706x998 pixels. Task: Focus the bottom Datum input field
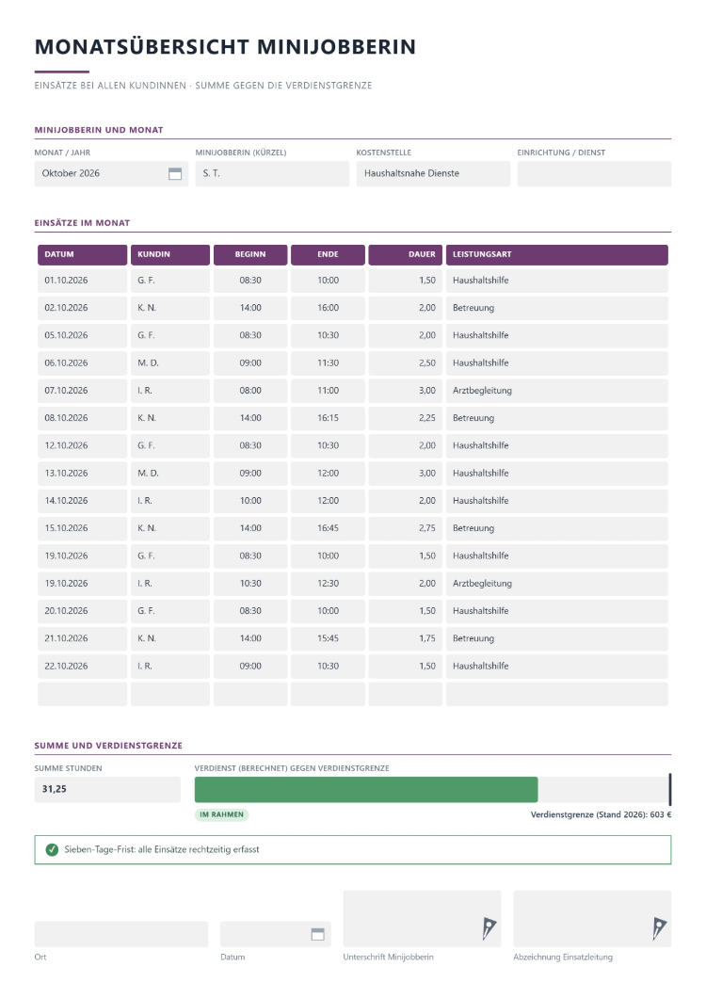[x=276, y=934]
